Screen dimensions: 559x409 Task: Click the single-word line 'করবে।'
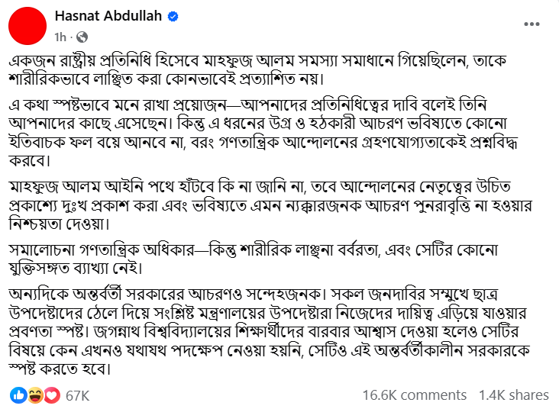click(x=30, y=161)
